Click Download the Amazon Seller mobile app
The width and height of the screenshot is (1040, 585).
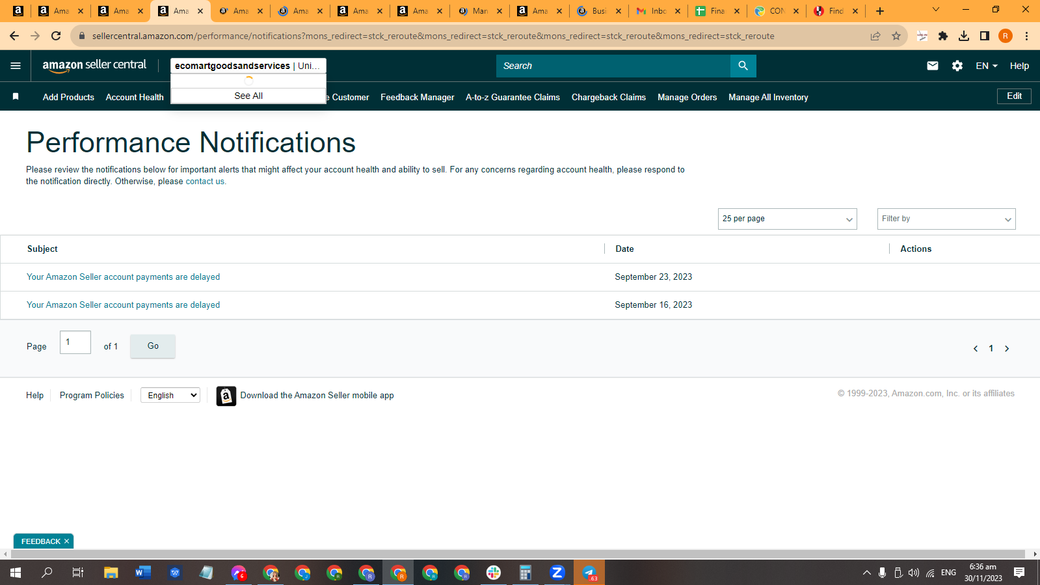[x=317, y=396]
